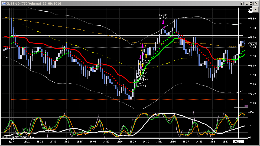
Task: Close the CL 11-10 chart window
Action: point(256,4)
